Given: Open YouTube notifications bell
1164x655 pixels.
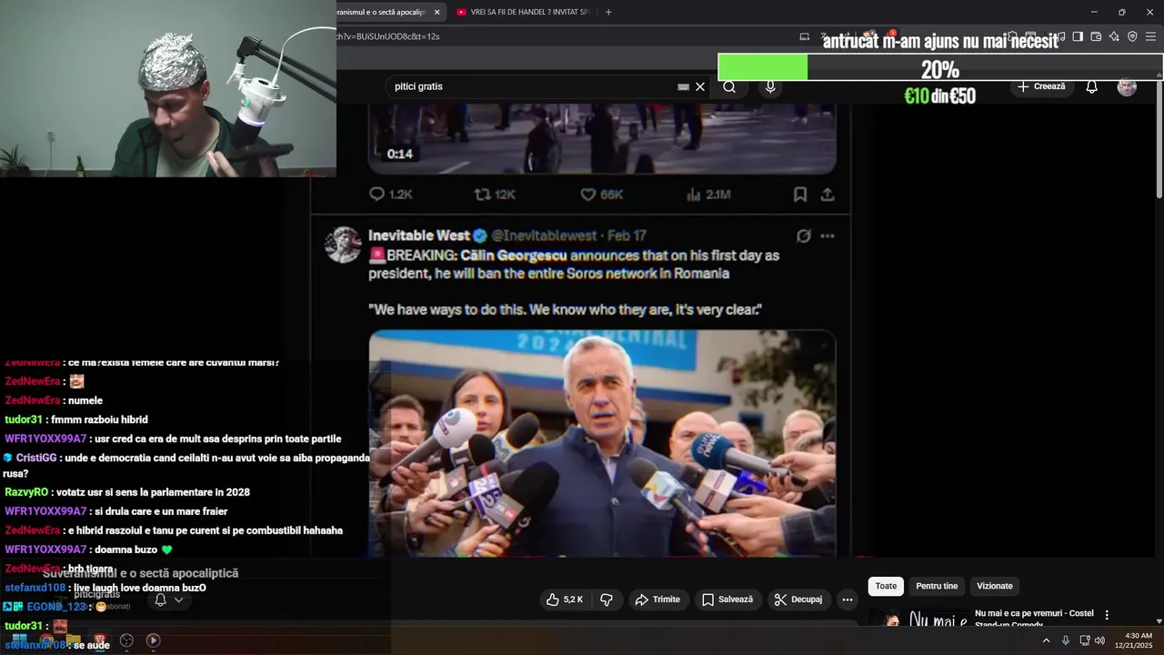Looking at the screenshot, I should pos(1092,86).
